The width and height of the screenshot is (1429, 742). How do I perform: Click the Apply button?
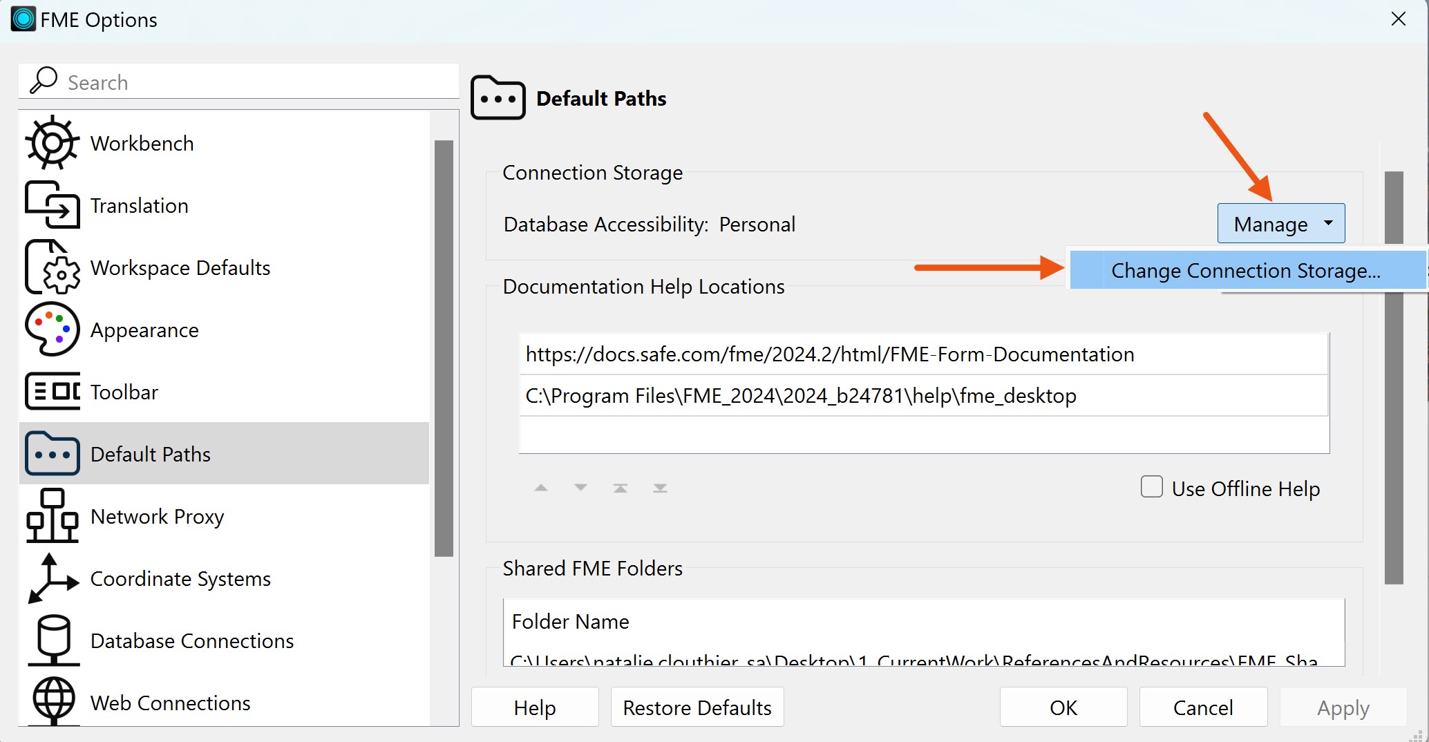(x=1343, y=707)
